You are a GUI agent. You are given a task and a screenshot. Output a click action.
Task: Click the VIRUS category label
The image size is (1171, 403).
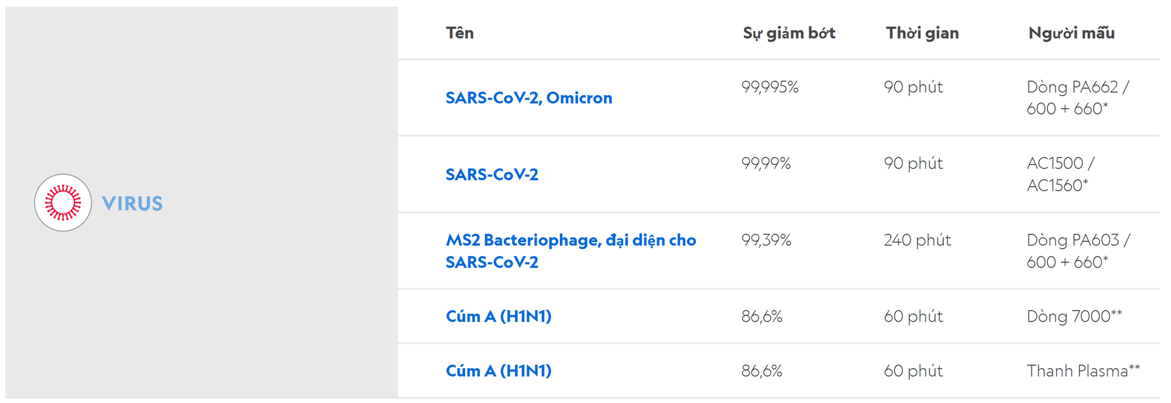point(132,203)
